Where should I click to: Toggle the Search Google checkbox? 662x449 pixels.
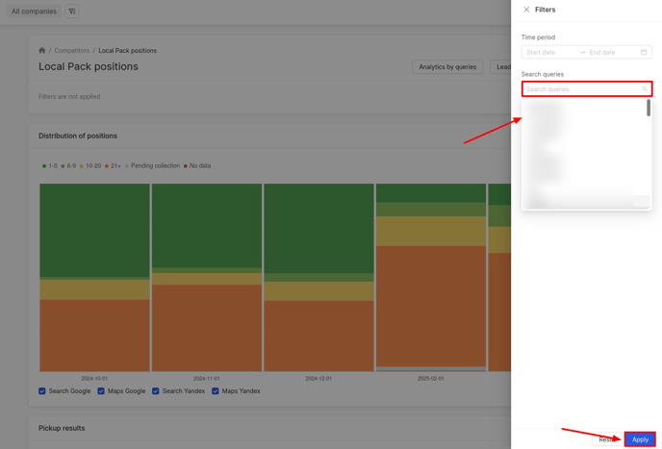point(42,391)
